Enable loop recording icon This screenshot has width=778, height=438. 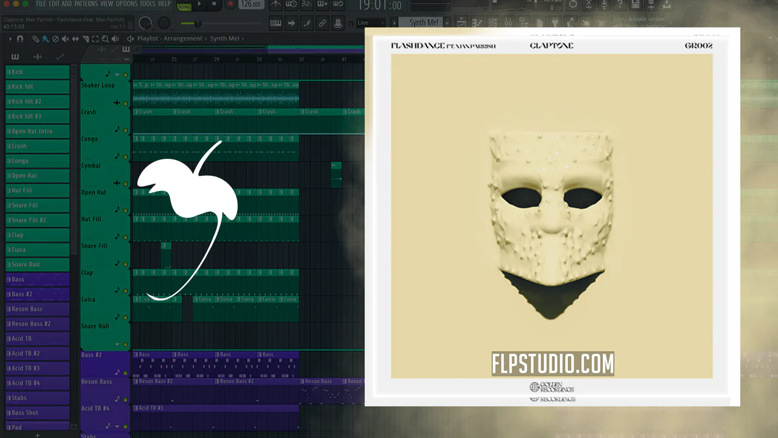[x=339, y=5]
